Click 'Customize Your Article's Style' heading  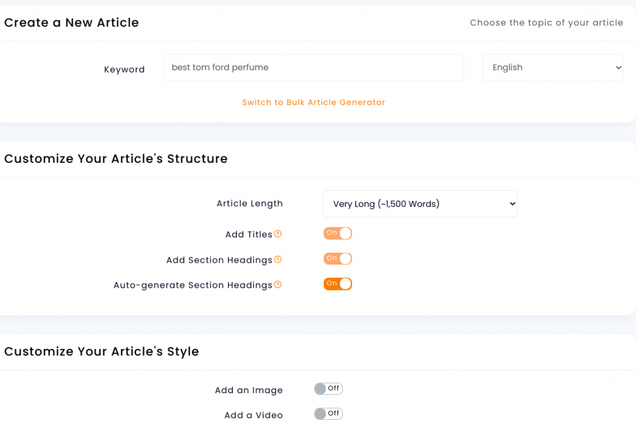coord(101,352)
